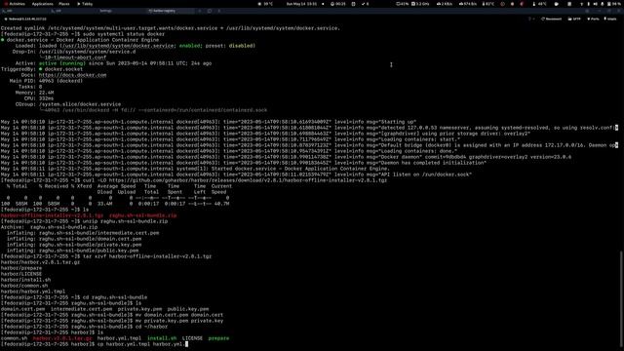Click the 39°C weather indicator
This screenshot has width=624, height=351.
[x=266, y=4]
